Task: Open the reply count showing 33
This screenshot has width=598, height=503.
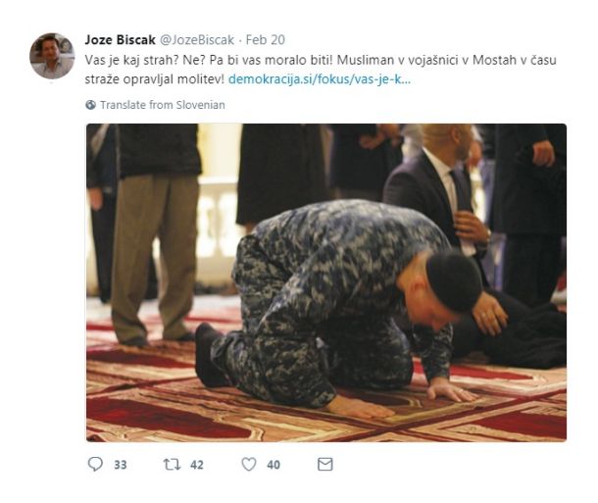Action: click(121, 465)
